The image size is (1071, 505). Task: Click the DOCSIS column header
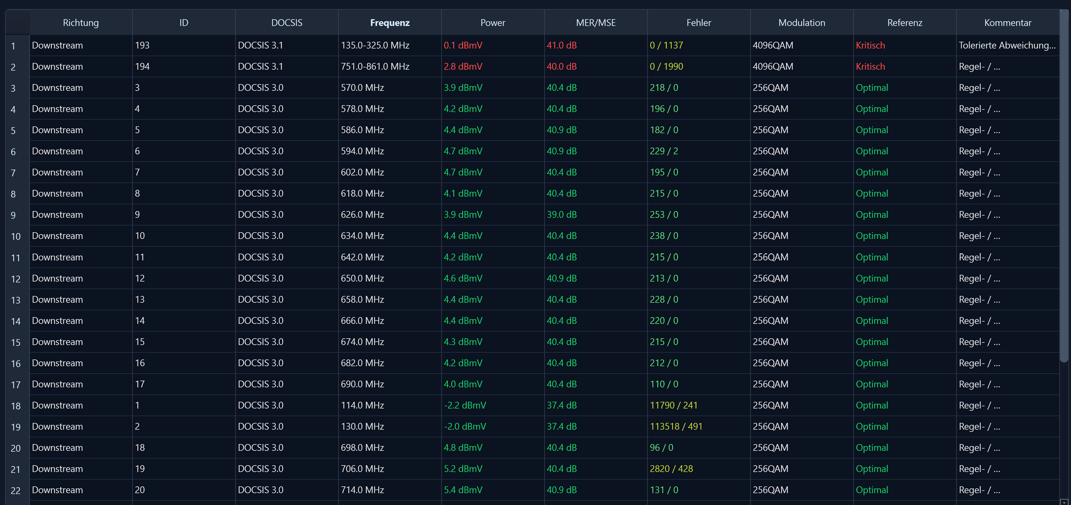click(287, 23)
